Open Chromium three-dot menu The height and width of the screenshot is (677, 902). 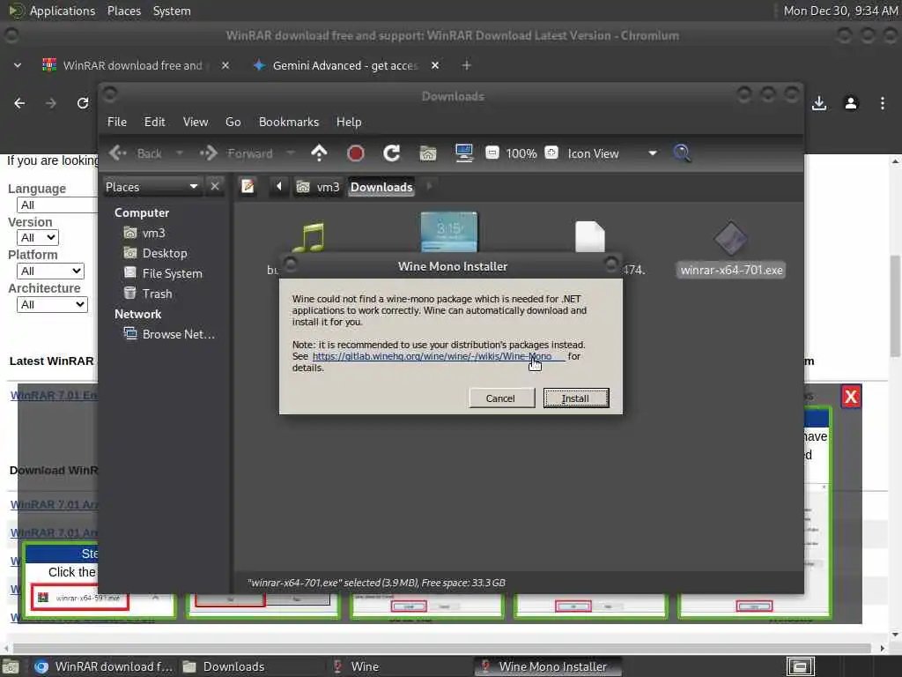point(883,103)
